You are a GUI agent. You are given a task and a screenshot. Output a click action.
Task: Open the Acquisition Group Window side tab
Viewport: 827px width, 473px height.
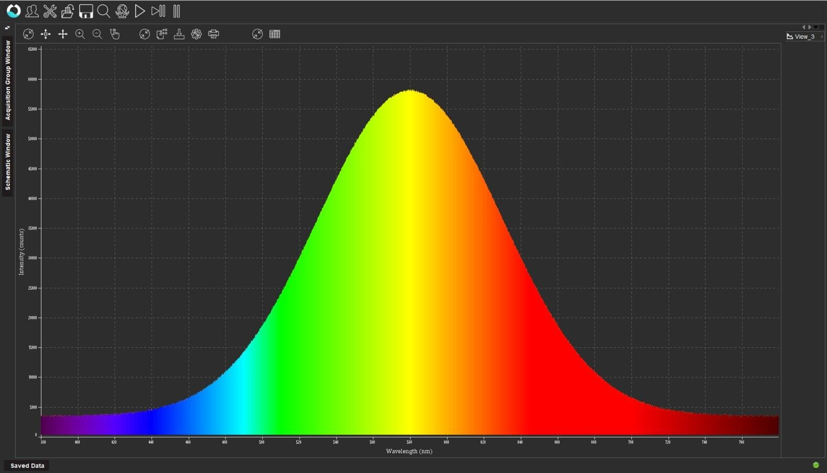click(8, 81)
